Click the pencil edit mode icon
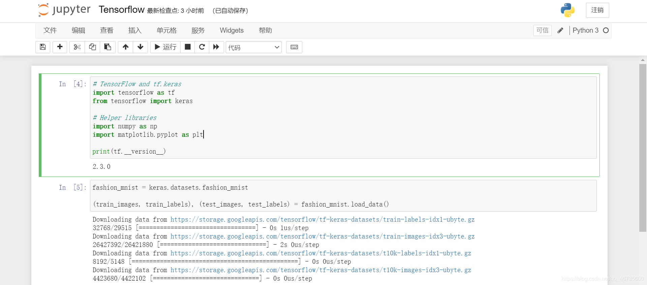 pyautogui.click(x=560, y=30)
